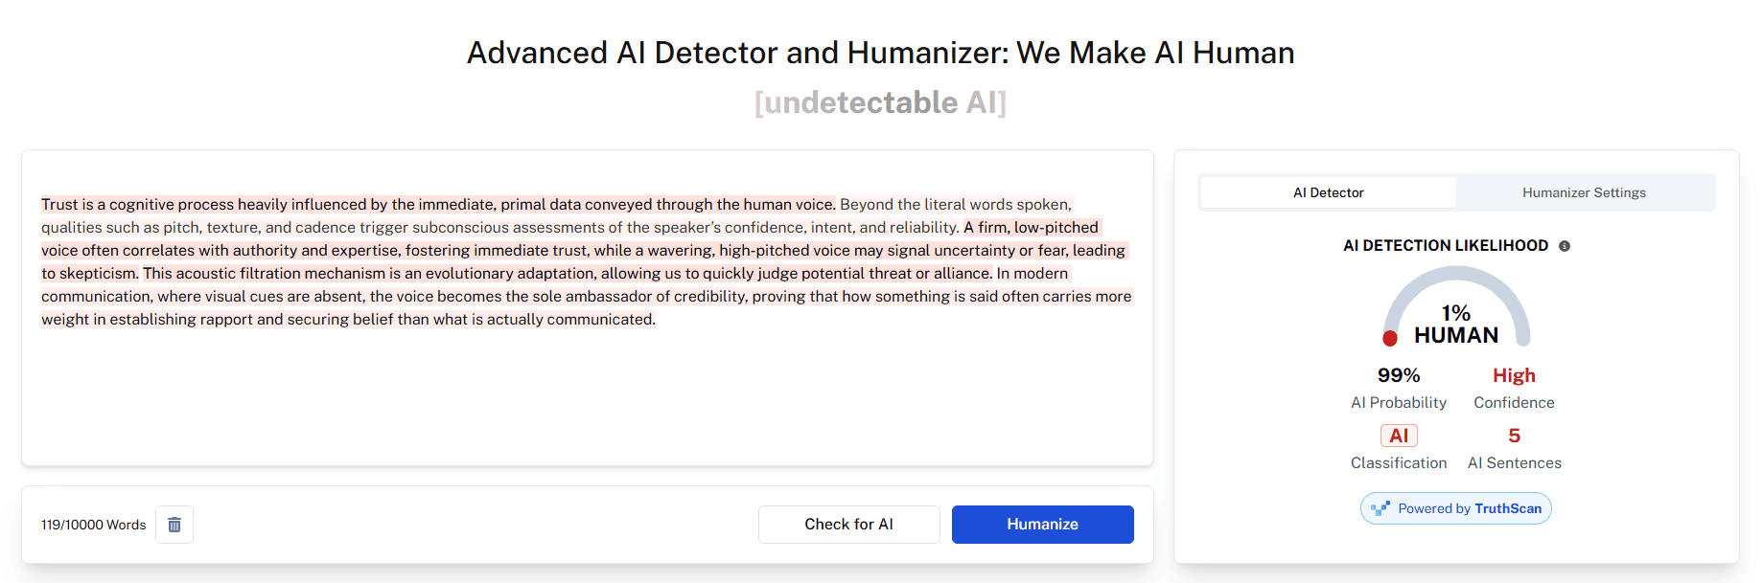Click the 119/10000 Words counter
1763x583 pixels.
(x=94, y=525)
